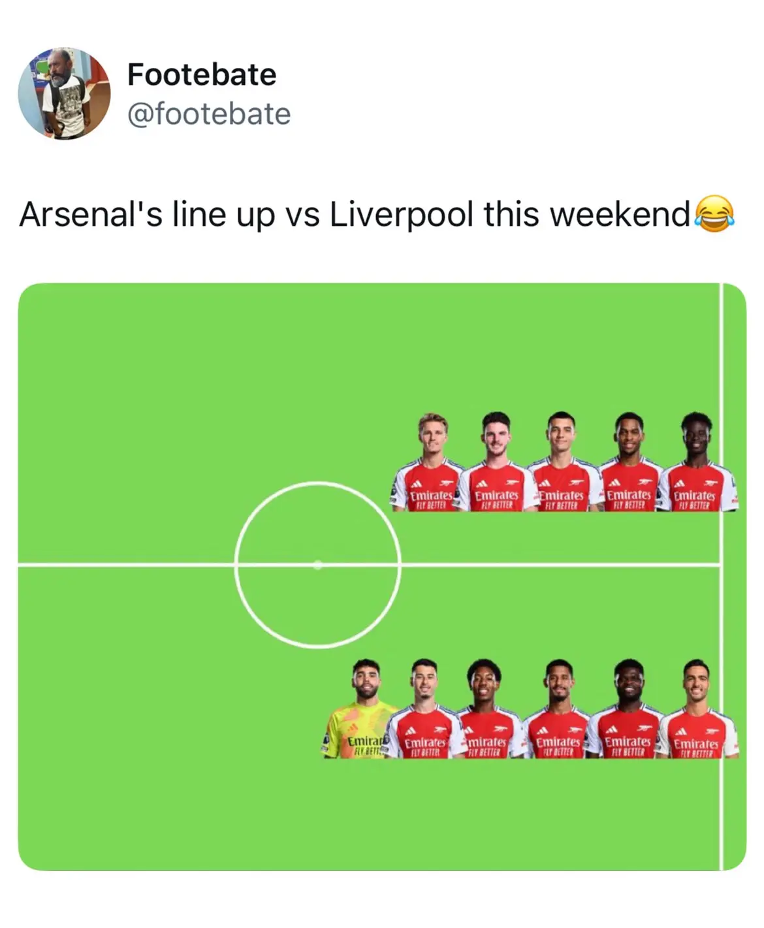Select the last top-row player near the sideline
This screenshot has height=928, width=764.
[x=697, y=462]
